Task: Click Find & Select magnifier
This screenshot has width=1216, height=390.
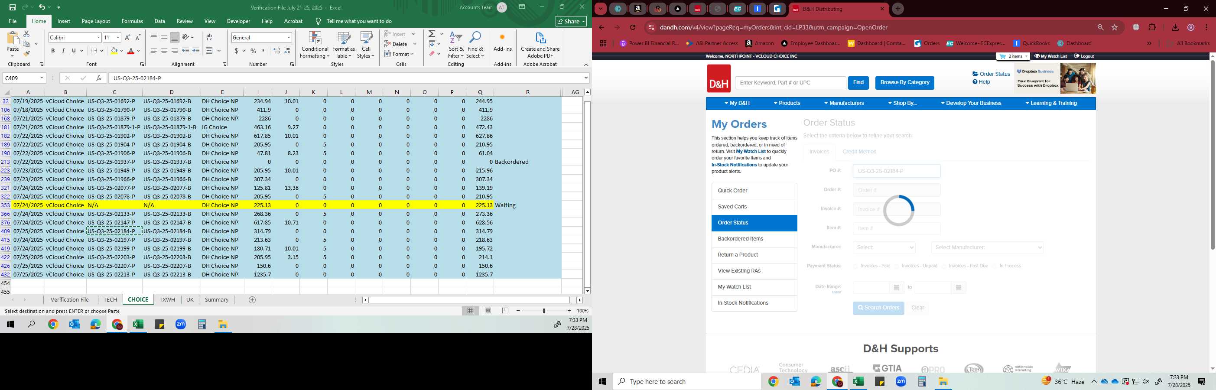Action: click(x=475, y=45)
